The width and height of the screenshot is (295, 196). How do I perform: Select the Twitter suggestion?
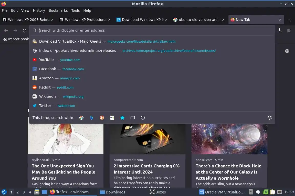tap(152, 106)
